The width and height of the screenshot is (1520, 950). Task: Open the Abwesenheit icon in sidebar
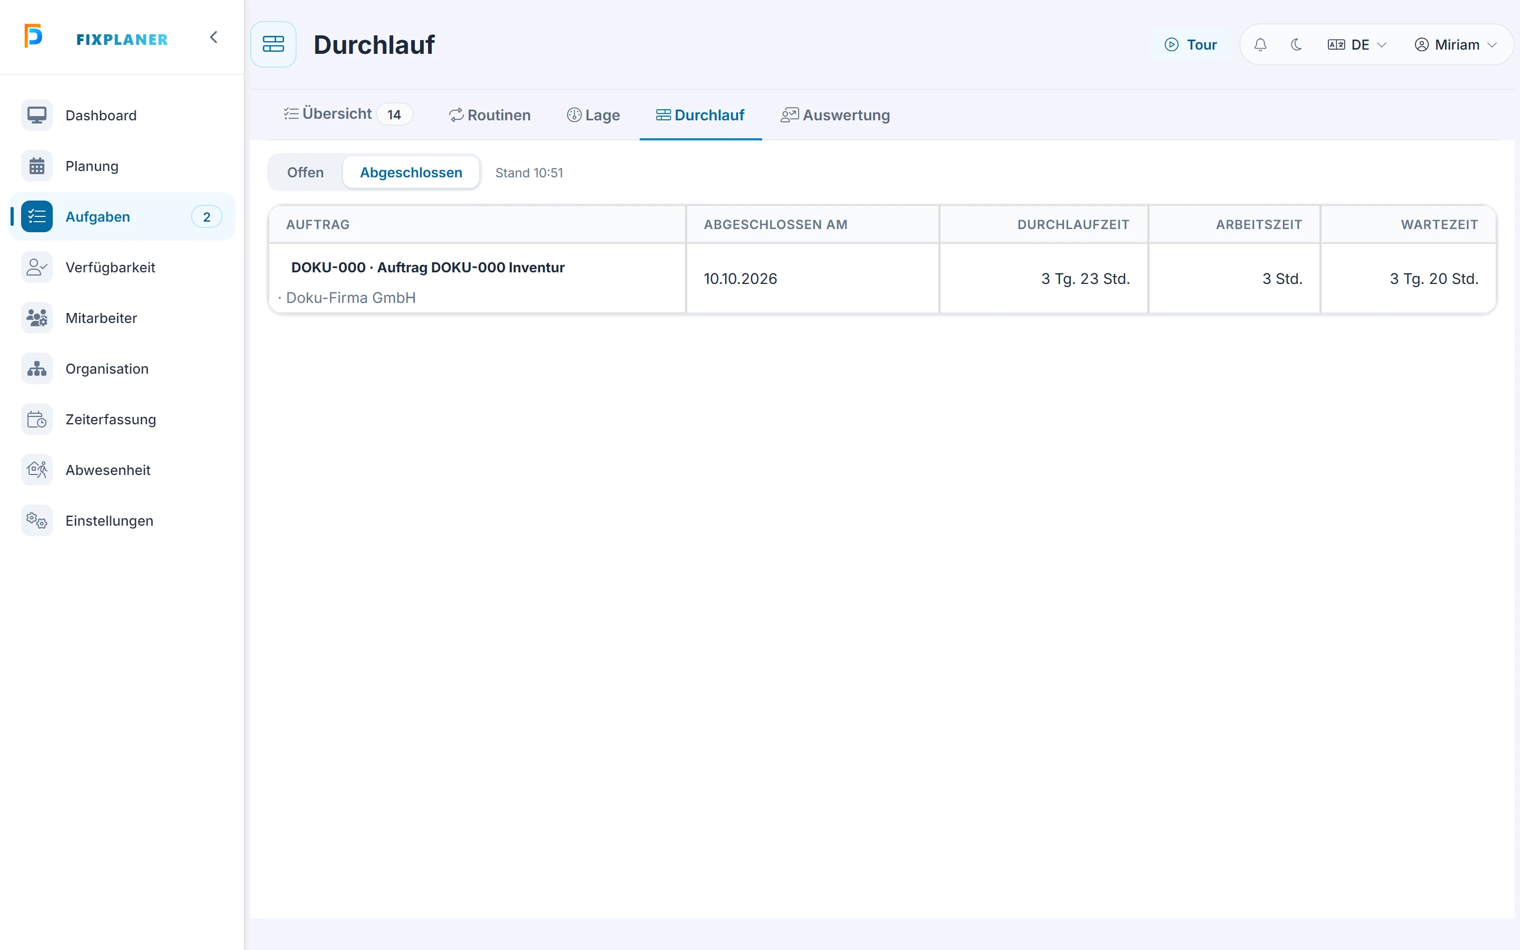[x=37, y=470]
